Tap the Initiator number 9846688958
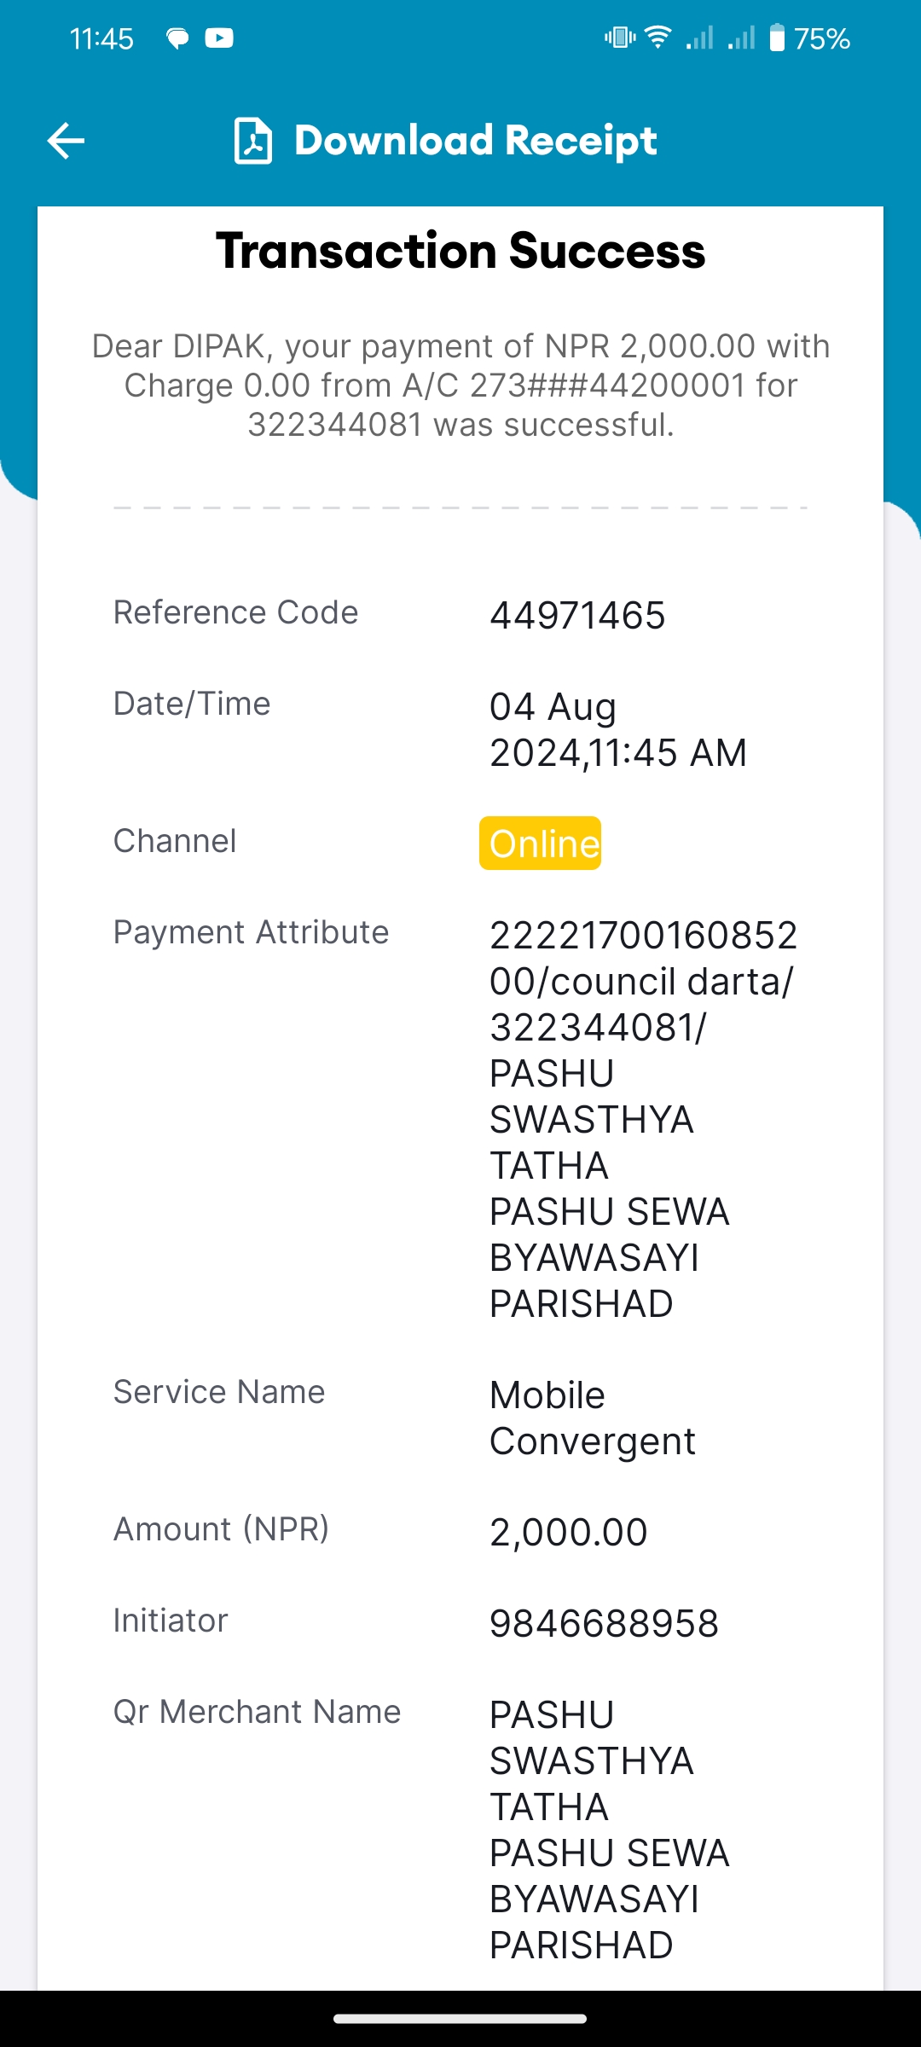Viewport: 921px width, 2047px height. pyautogui.click(x=604, y=1624)
